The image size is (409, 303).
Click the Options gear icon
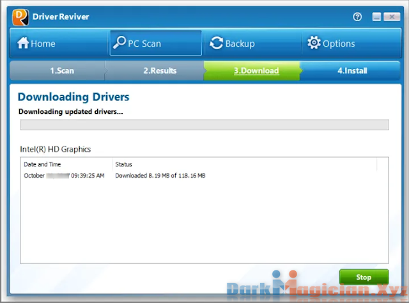coord(314,43)
